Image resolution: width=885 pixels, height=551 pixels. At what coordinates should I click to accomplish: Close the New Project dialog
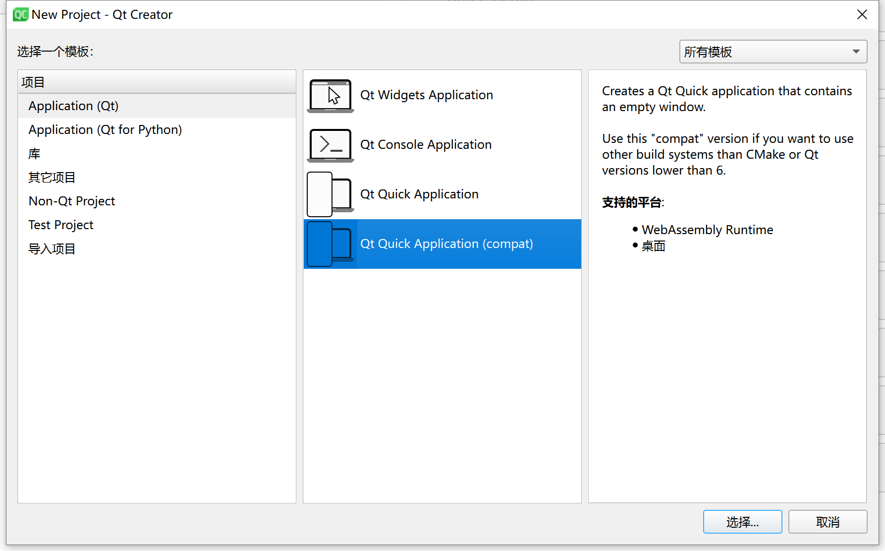coord(862,15)
